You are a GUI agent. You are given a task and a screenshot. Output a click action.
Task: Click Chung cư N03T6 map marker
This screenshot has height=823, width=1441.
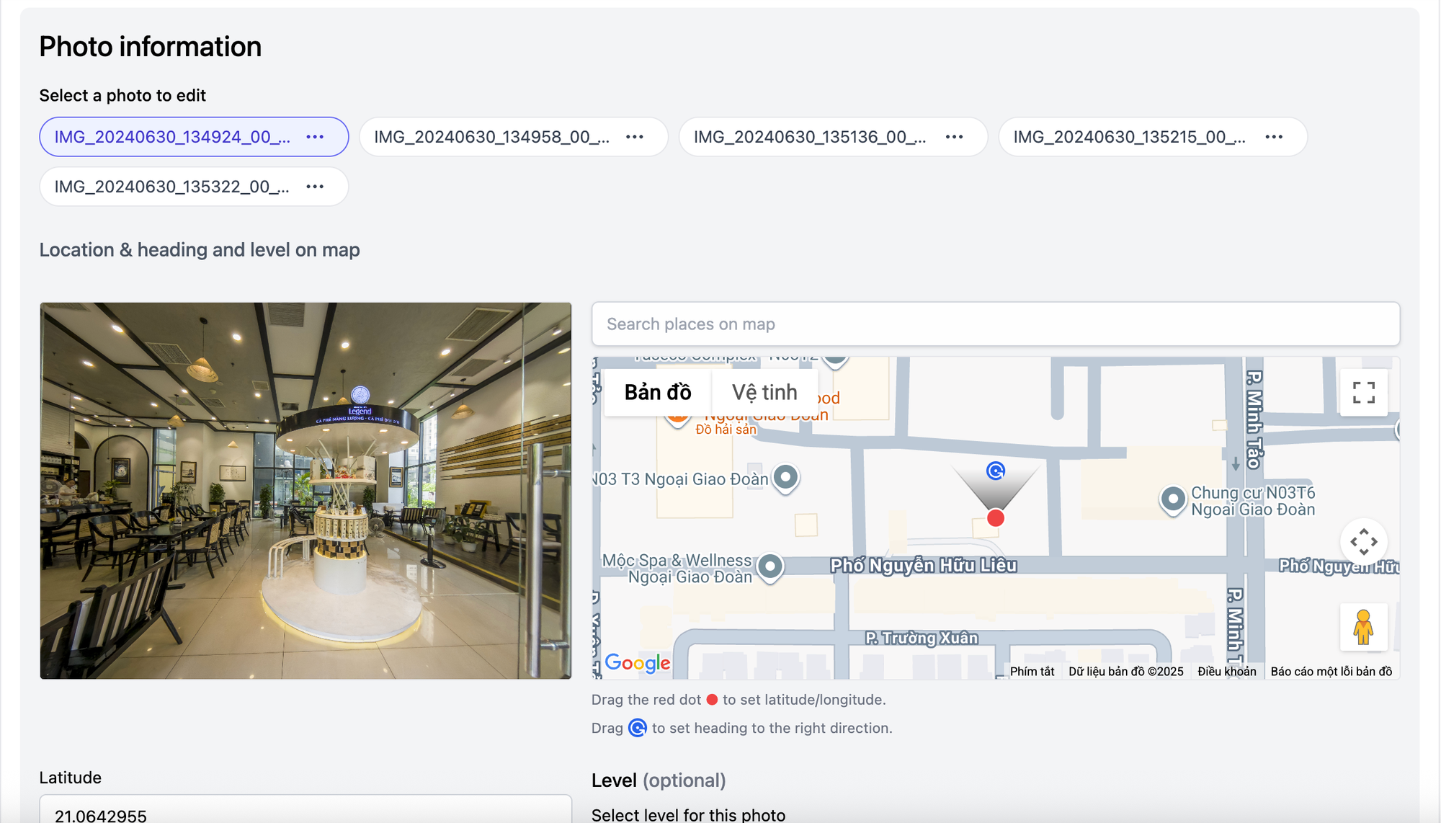click(1172, 498)
